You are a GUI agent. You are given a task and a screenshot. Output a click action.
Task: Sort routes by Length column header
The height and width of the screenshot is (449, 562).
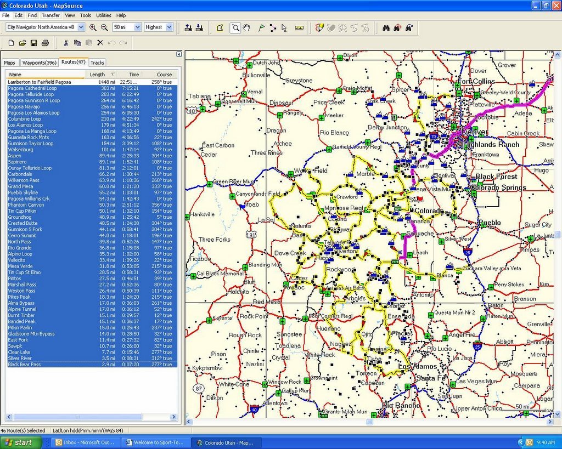point(101,75)
